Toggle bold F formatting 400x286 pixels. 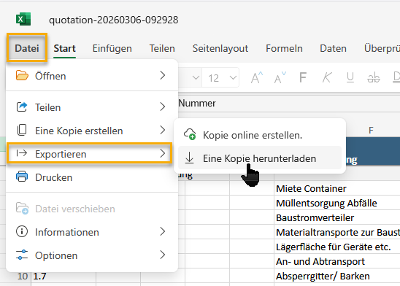pos(303,77)
